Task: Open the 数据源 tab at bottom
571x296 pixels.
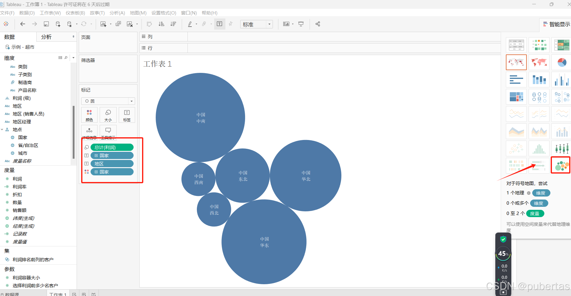Action: pyautogui.click(x=10, y=294)
